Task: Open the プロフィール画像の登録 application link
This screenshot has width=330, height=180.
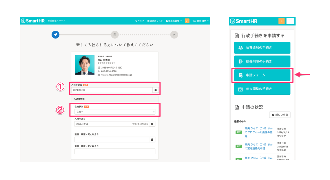Action: pyautogui.click(x=258, y=132)
